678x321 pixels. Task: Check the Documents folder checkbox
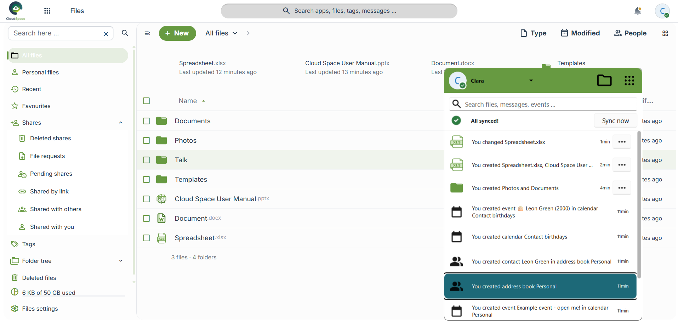click(146, 121)
